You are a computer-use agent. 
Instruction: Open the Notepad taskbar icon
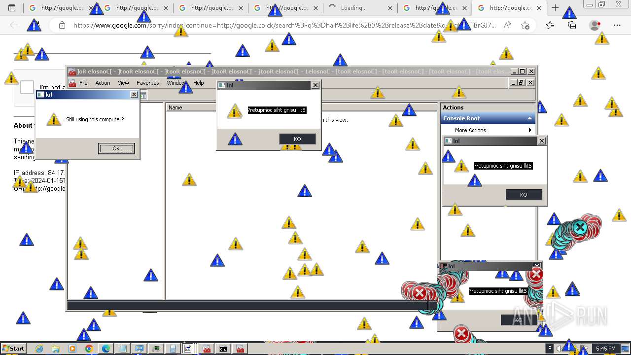click(x=123, y=349)
